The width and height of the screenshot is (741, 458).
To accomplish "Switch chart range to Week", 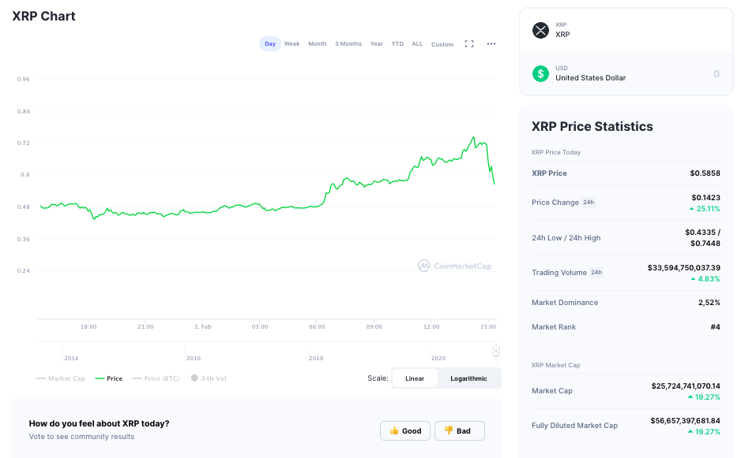I will tap(292, 44).
